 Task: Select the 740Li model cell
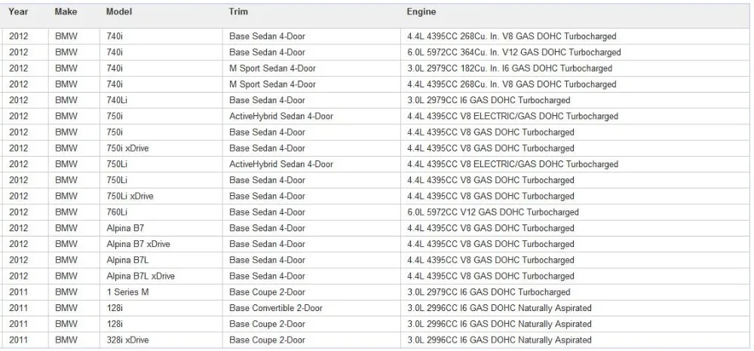point(136,100)
